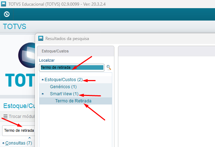Screen dimensions: 215x147
Task: Click the TOTVS circular logo button in toolbar
Action: click(x=7, y=14)
